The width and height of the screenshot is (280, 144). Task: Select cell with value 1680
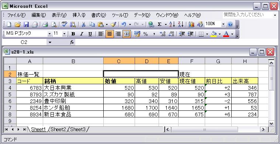click(119, 108)
